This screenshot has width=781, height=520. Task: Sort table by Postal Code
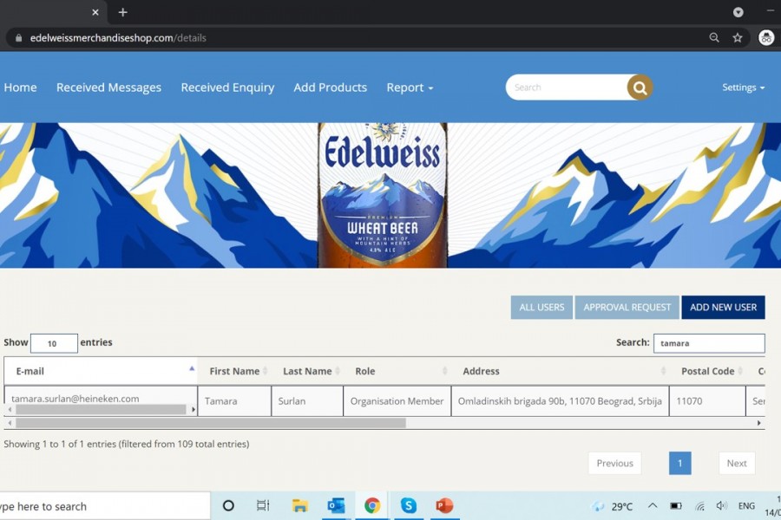click(x=707, y=371)
